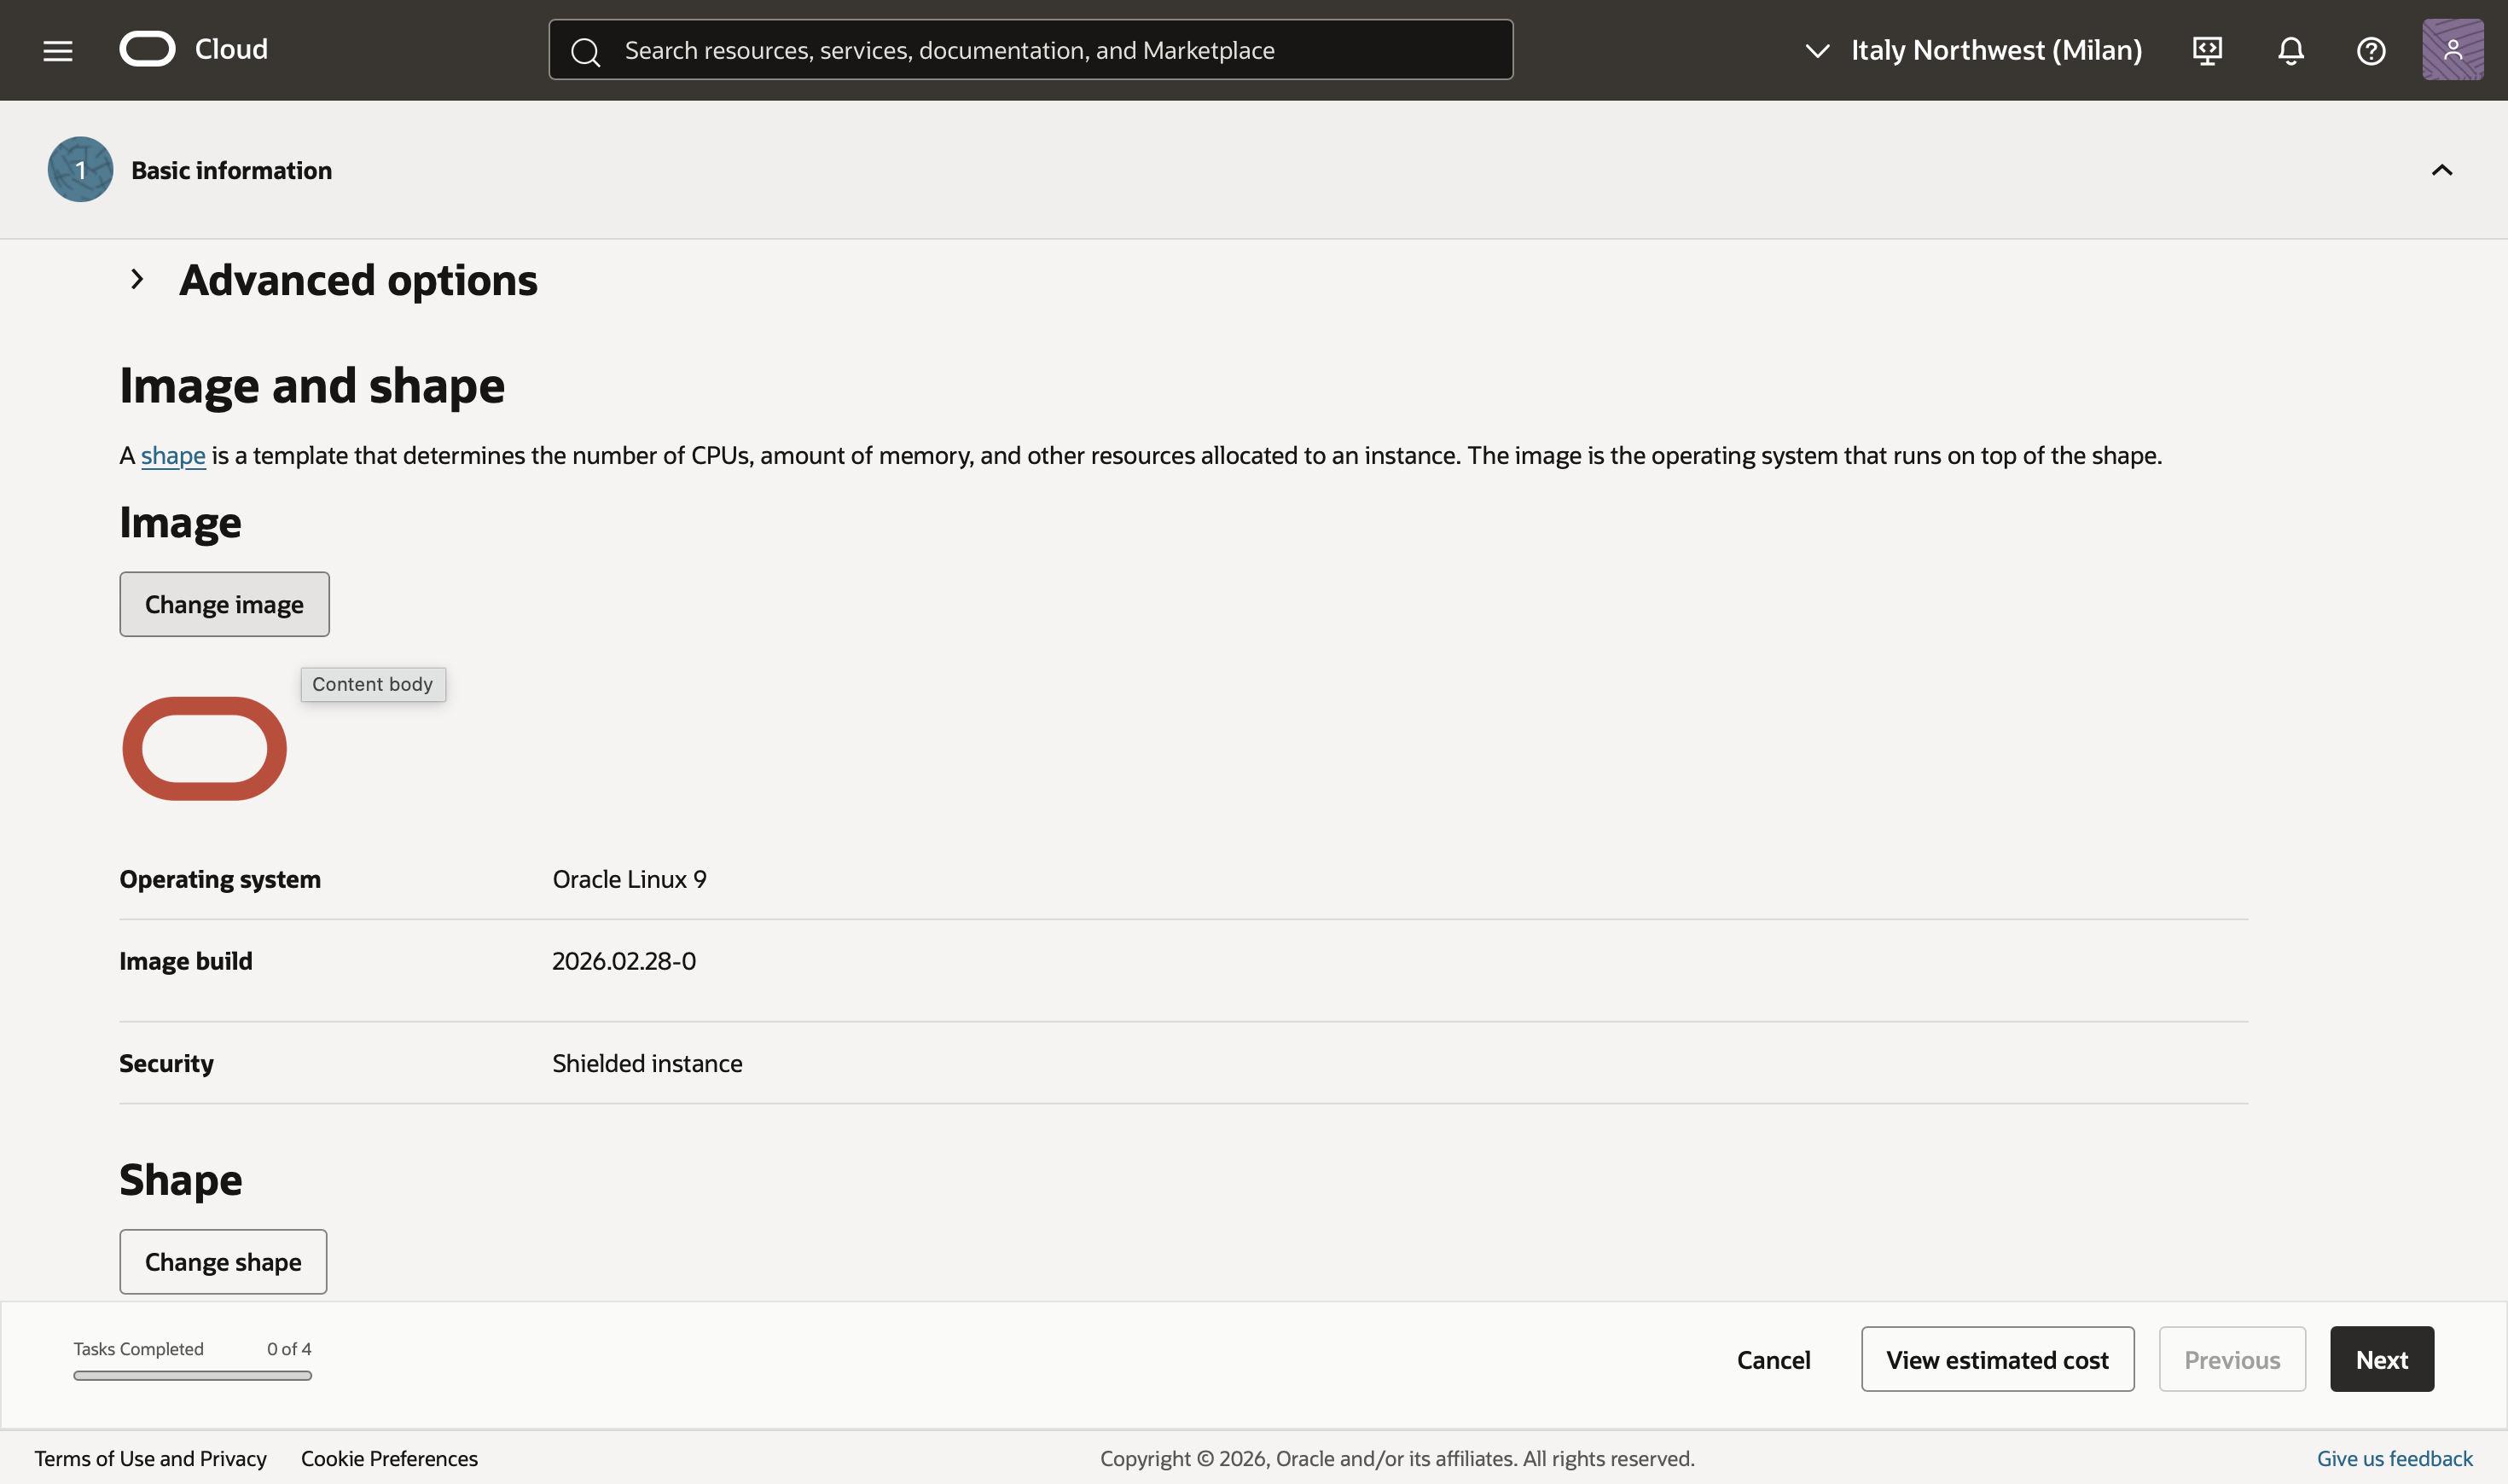Viewport: 2508px width, 1484px height.
Task: Open the user profile avatar menu
Action: pos(2452,50)
